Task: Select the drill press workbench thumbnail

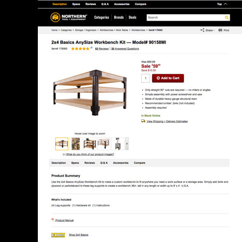Action: [x=118, y=144]
